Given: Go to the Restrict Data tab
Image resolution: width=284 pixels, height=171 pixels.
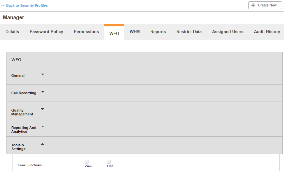Looking at the screenshot, I should point(189,32).
